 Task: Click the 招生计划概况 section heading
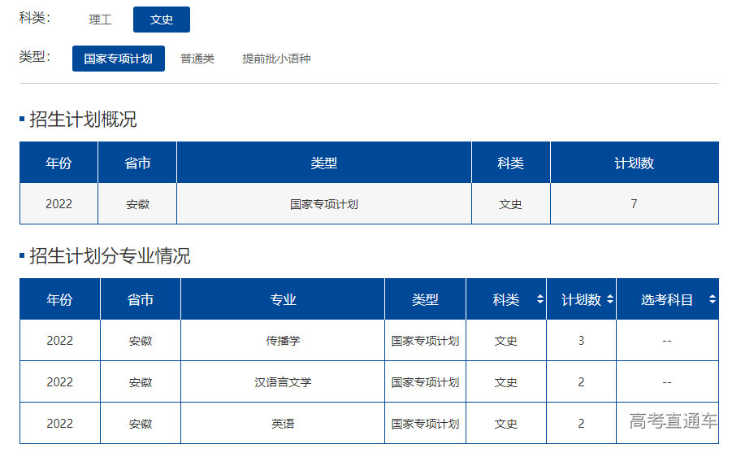pyautogui.click(x=83, y=120)
